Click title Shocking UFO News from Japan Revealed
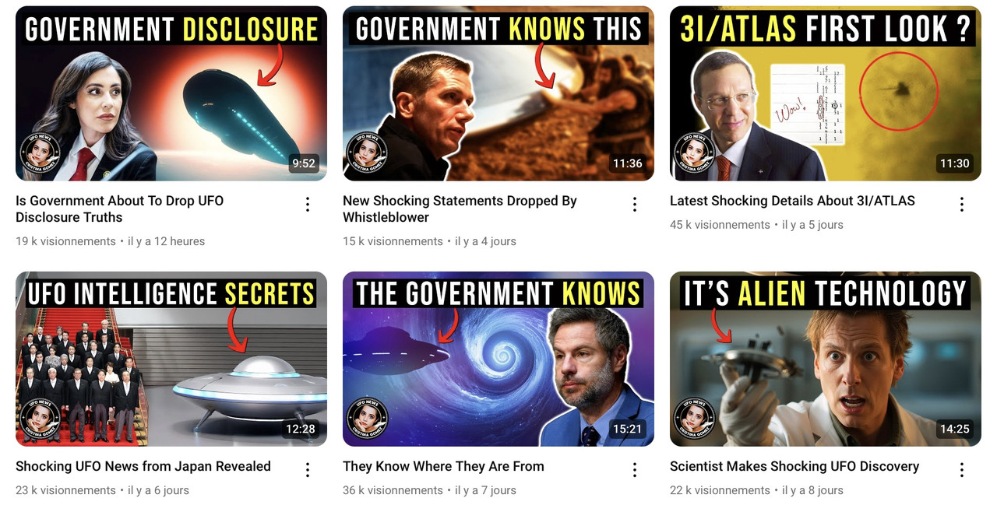Viewport: 997px width, 505px height. [x=143, y=466]
